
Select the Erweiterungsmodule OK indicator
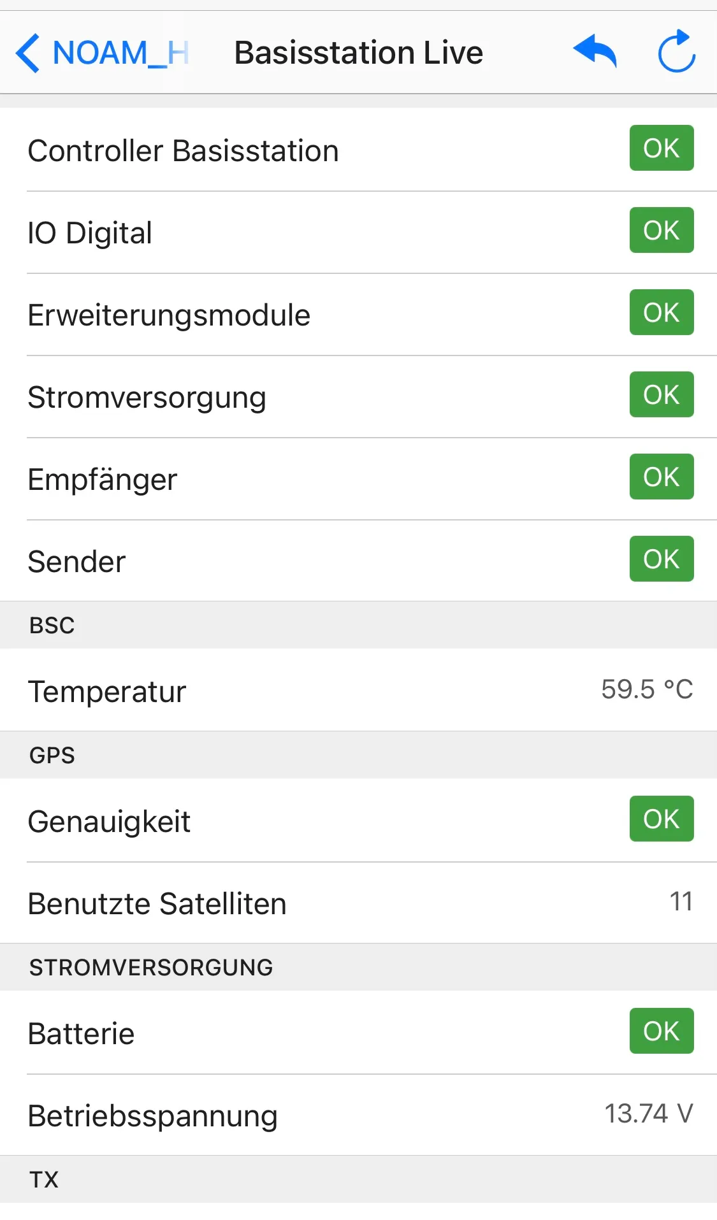661,313
